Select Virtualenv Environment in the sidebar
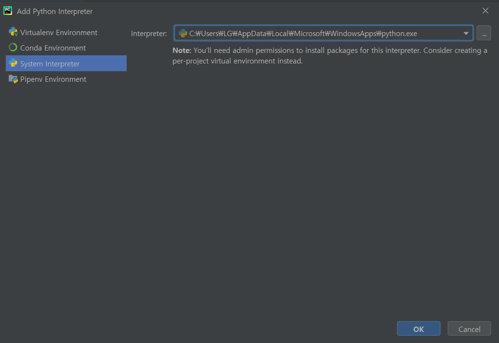 click(66, 32)
